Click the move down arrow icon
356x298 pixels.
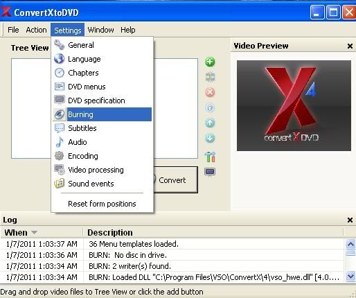[x=210, y=138]
